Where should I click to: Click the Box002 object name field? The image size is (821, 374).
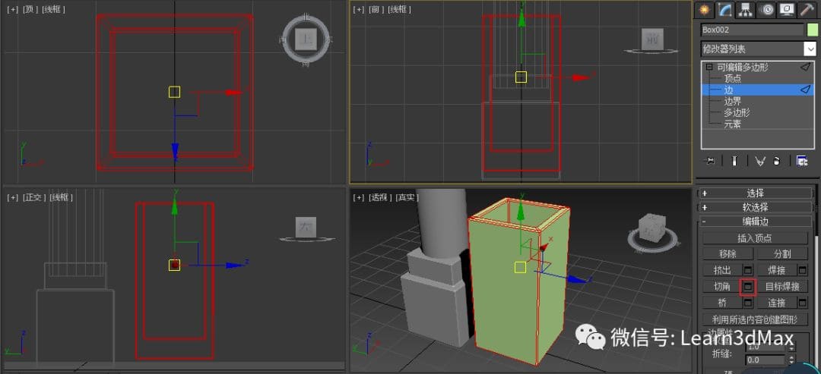[752, 30]
